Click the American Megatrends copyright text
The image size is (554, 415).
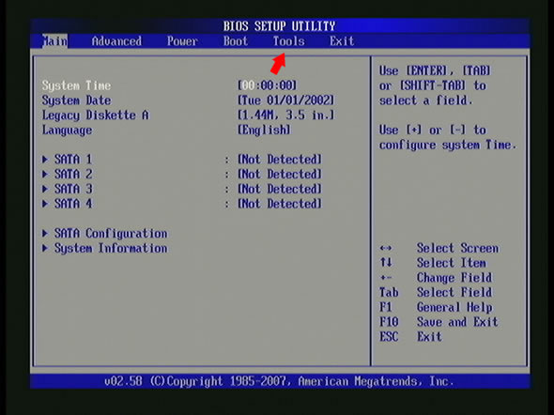(279, 381)
